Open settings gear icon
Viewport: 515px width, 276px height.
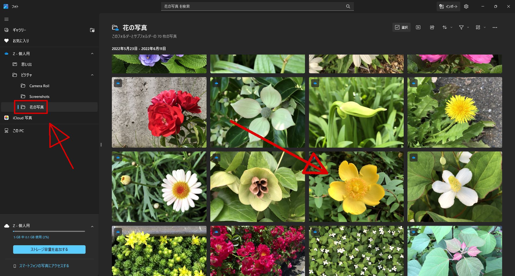tap(466, 6)
